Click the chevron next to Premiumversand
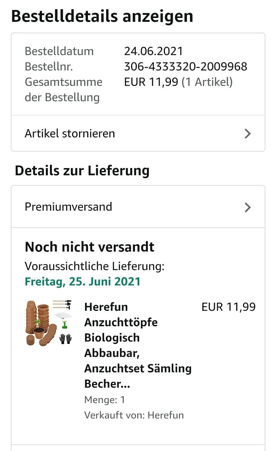This screenshot has width=276, height=451. click(x=248, y=207)
